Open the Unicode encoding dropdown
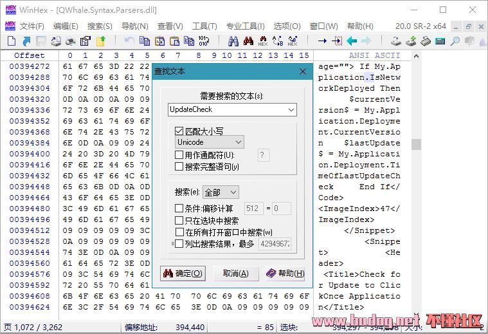 [x=209, y=142]
